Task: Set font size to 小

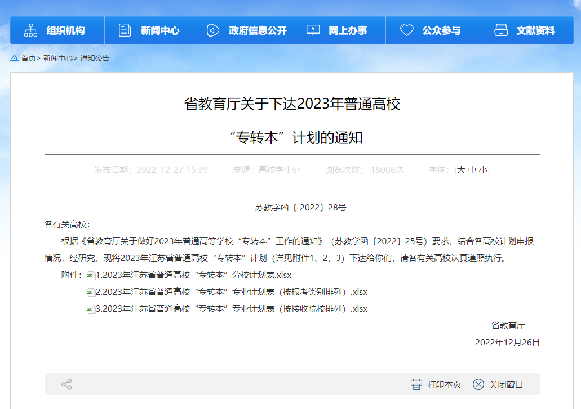Action: pos(483,170)
